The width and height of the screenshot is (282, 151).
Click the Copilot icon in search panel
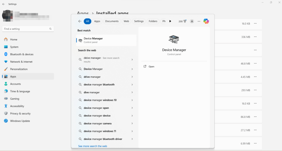tap(206, 21)
